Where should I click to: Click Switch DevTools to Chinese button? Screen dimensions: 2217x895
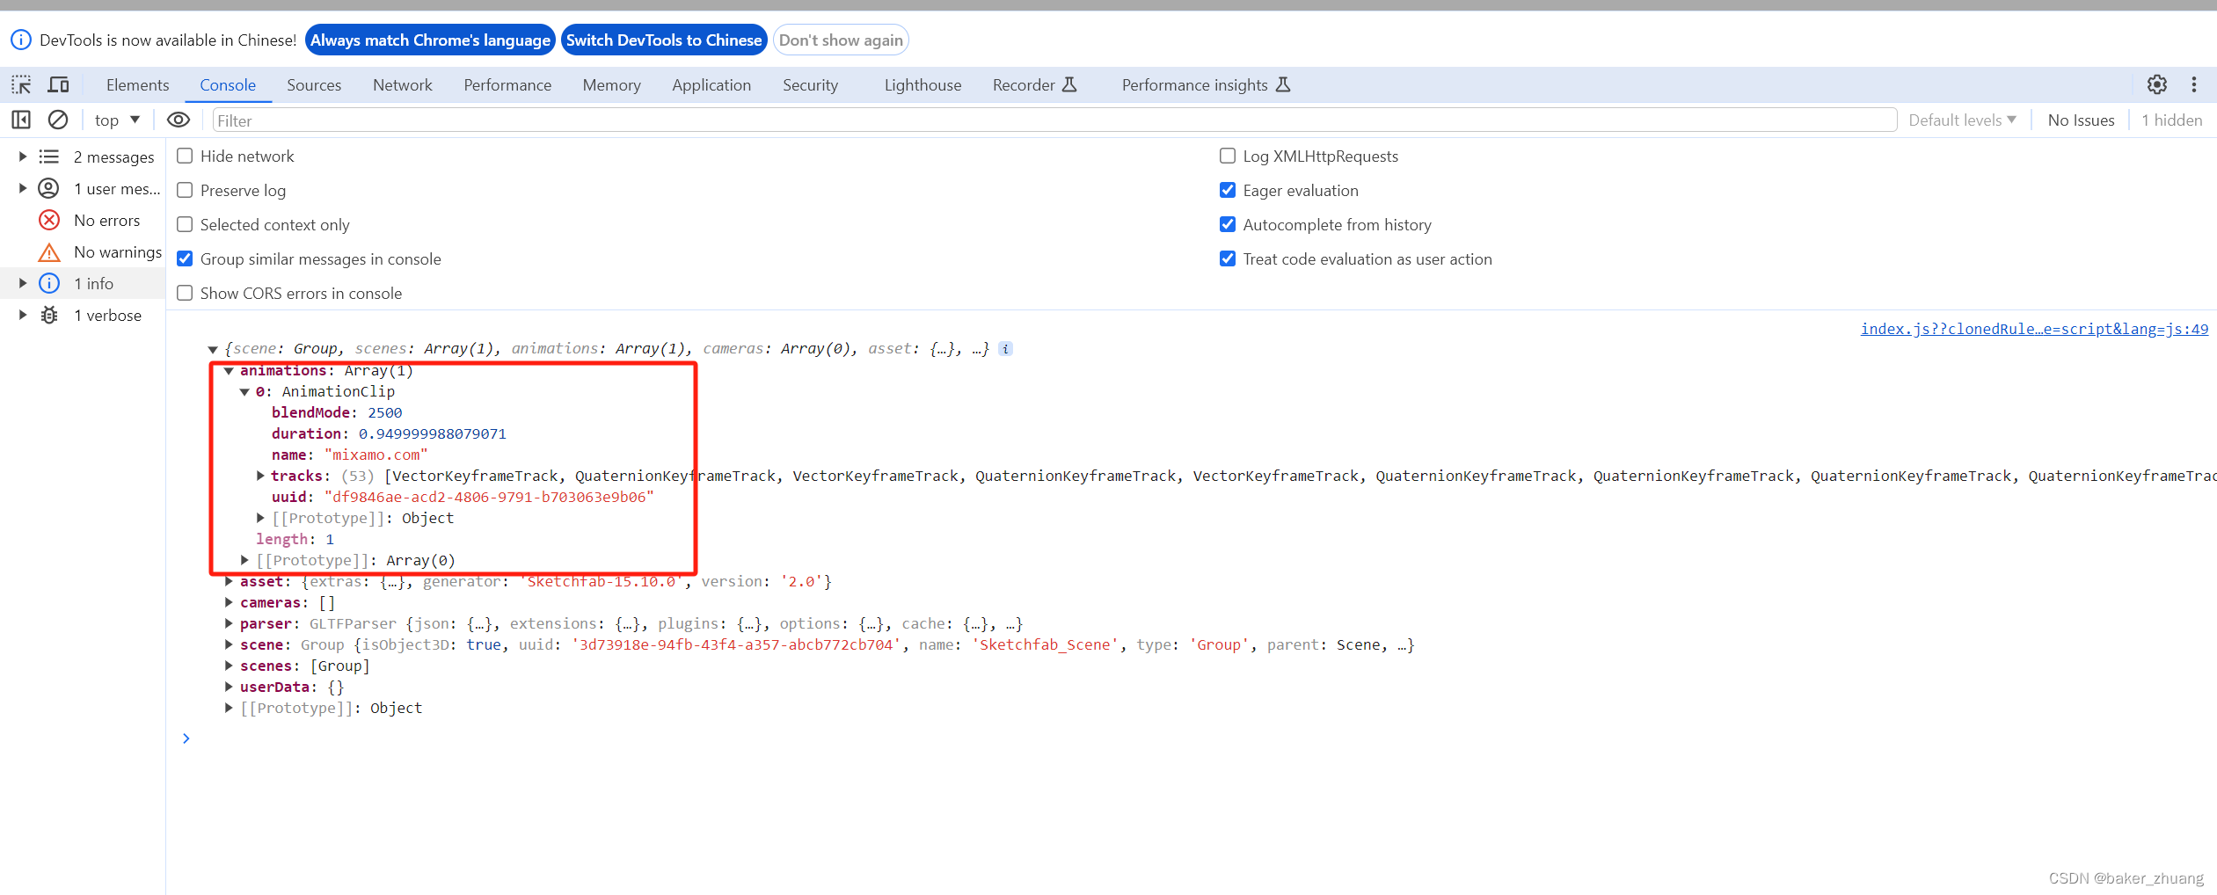pyautogui.click(x=664, y=40)
